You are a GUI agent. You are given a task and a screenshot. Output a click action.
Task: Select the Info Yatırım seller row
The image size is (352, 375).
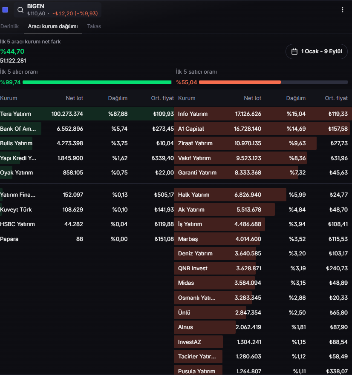coord(263,114)
